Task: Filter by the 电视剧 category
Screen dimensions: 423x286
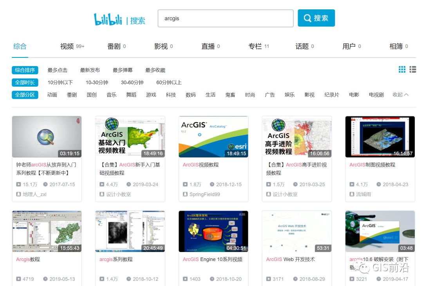Action: coord(376,95)
